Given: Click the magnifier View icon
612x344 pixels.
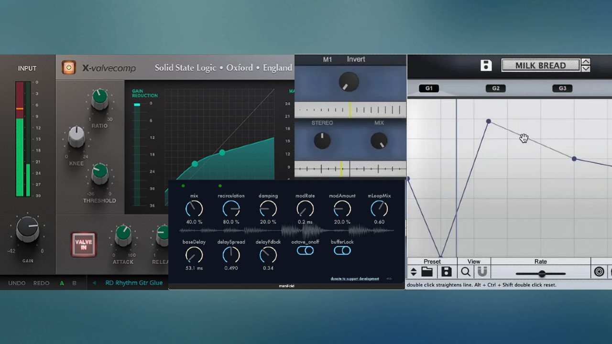Looking at the screenshot, I should [x=466, y=272].
